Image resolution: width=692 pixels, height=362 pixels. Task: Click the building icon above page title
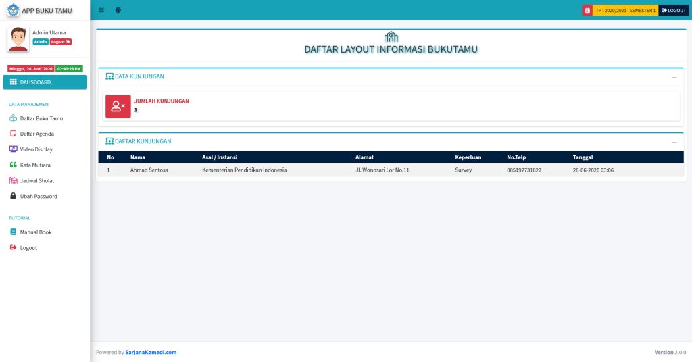point(391,36)
